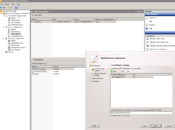
Task: Select the Default receive connector row
Action: point(52,71)
